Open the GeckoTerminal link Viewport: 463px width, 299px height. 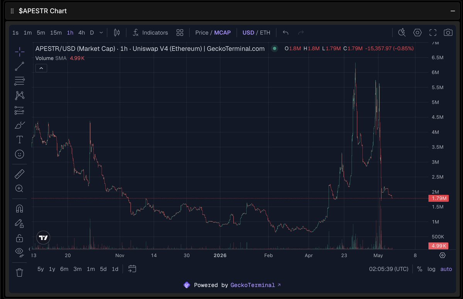pos(255,285)
